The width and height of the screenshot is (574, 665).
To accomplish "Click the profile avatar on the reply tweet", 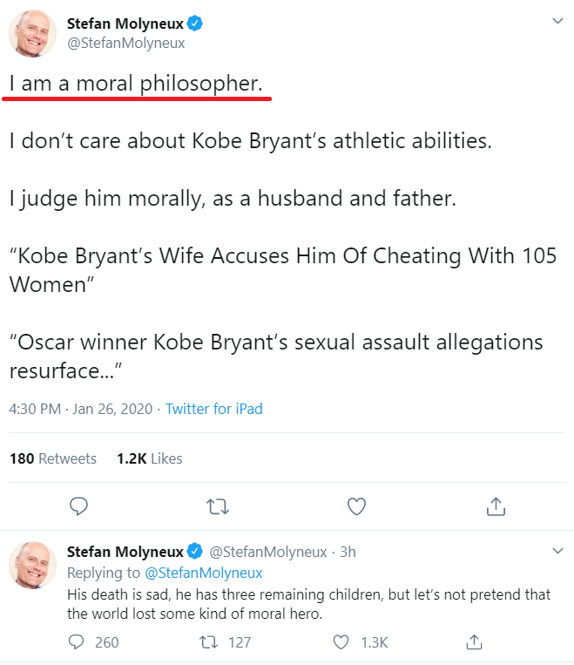I will point(33,565).
